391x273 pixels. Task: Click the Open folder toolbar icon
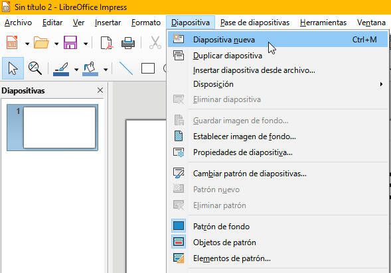click(41, 42)
